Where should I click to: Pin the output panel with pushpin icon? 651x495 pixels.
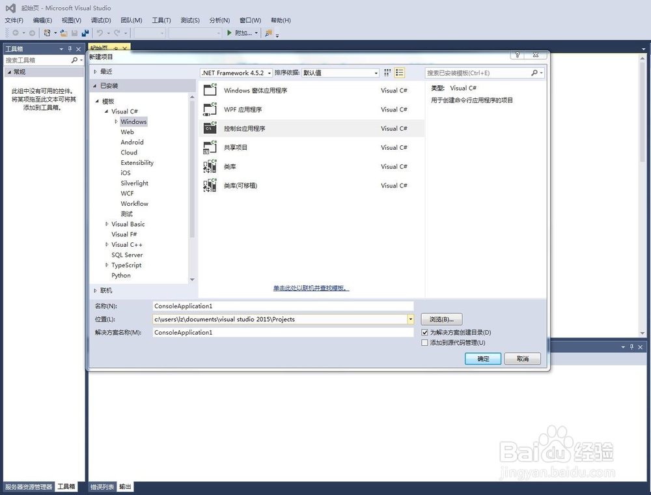tap(632, 346)
